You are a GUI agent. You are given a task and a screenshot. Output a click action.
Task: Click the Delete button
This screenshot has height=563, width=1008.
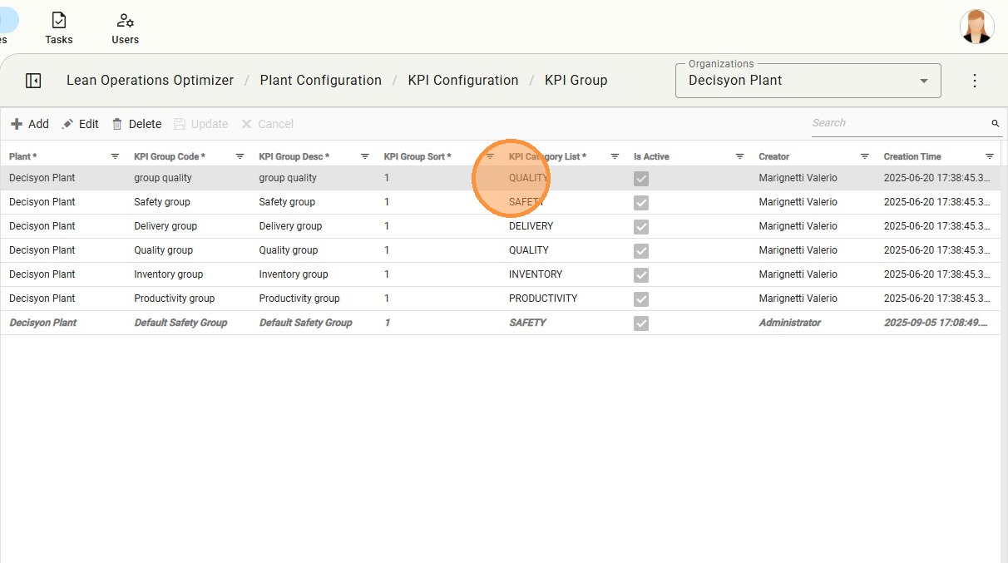(x=136, y=124)
